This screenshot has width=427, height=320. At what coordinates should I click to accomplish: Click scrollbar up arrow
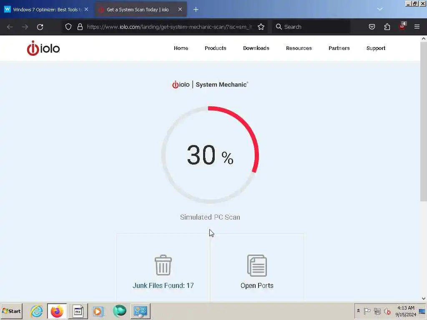coord(424,39)
